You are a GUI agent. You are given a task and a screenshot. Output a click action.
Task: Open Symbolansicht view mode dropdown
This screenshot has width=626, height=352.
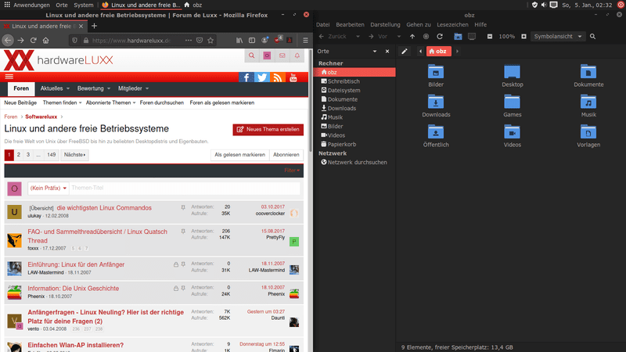click(558, 36)
